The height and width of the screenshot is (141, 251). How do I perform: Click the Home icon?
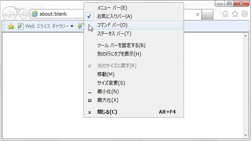tap(226, 14)
